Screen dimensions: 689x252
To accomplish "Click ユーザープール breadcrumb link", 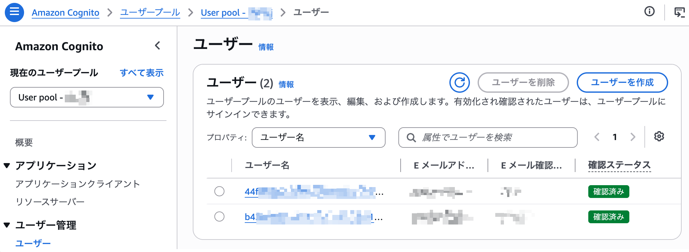I will 150,12.
